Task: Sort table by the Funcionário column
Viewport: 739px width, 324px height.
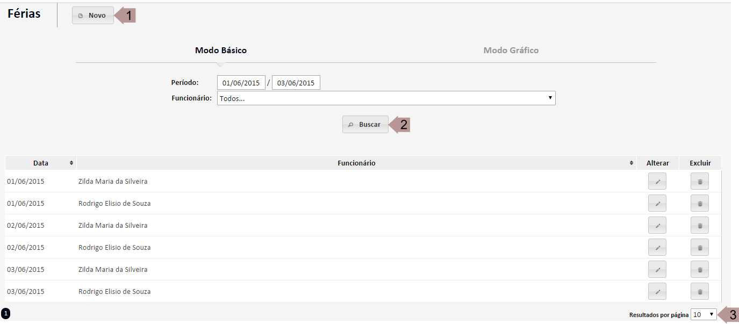Action: point(356,163)
